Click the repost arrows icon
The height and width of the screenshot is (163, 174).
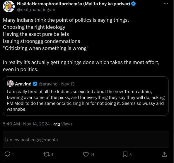[x=47, y=154]
